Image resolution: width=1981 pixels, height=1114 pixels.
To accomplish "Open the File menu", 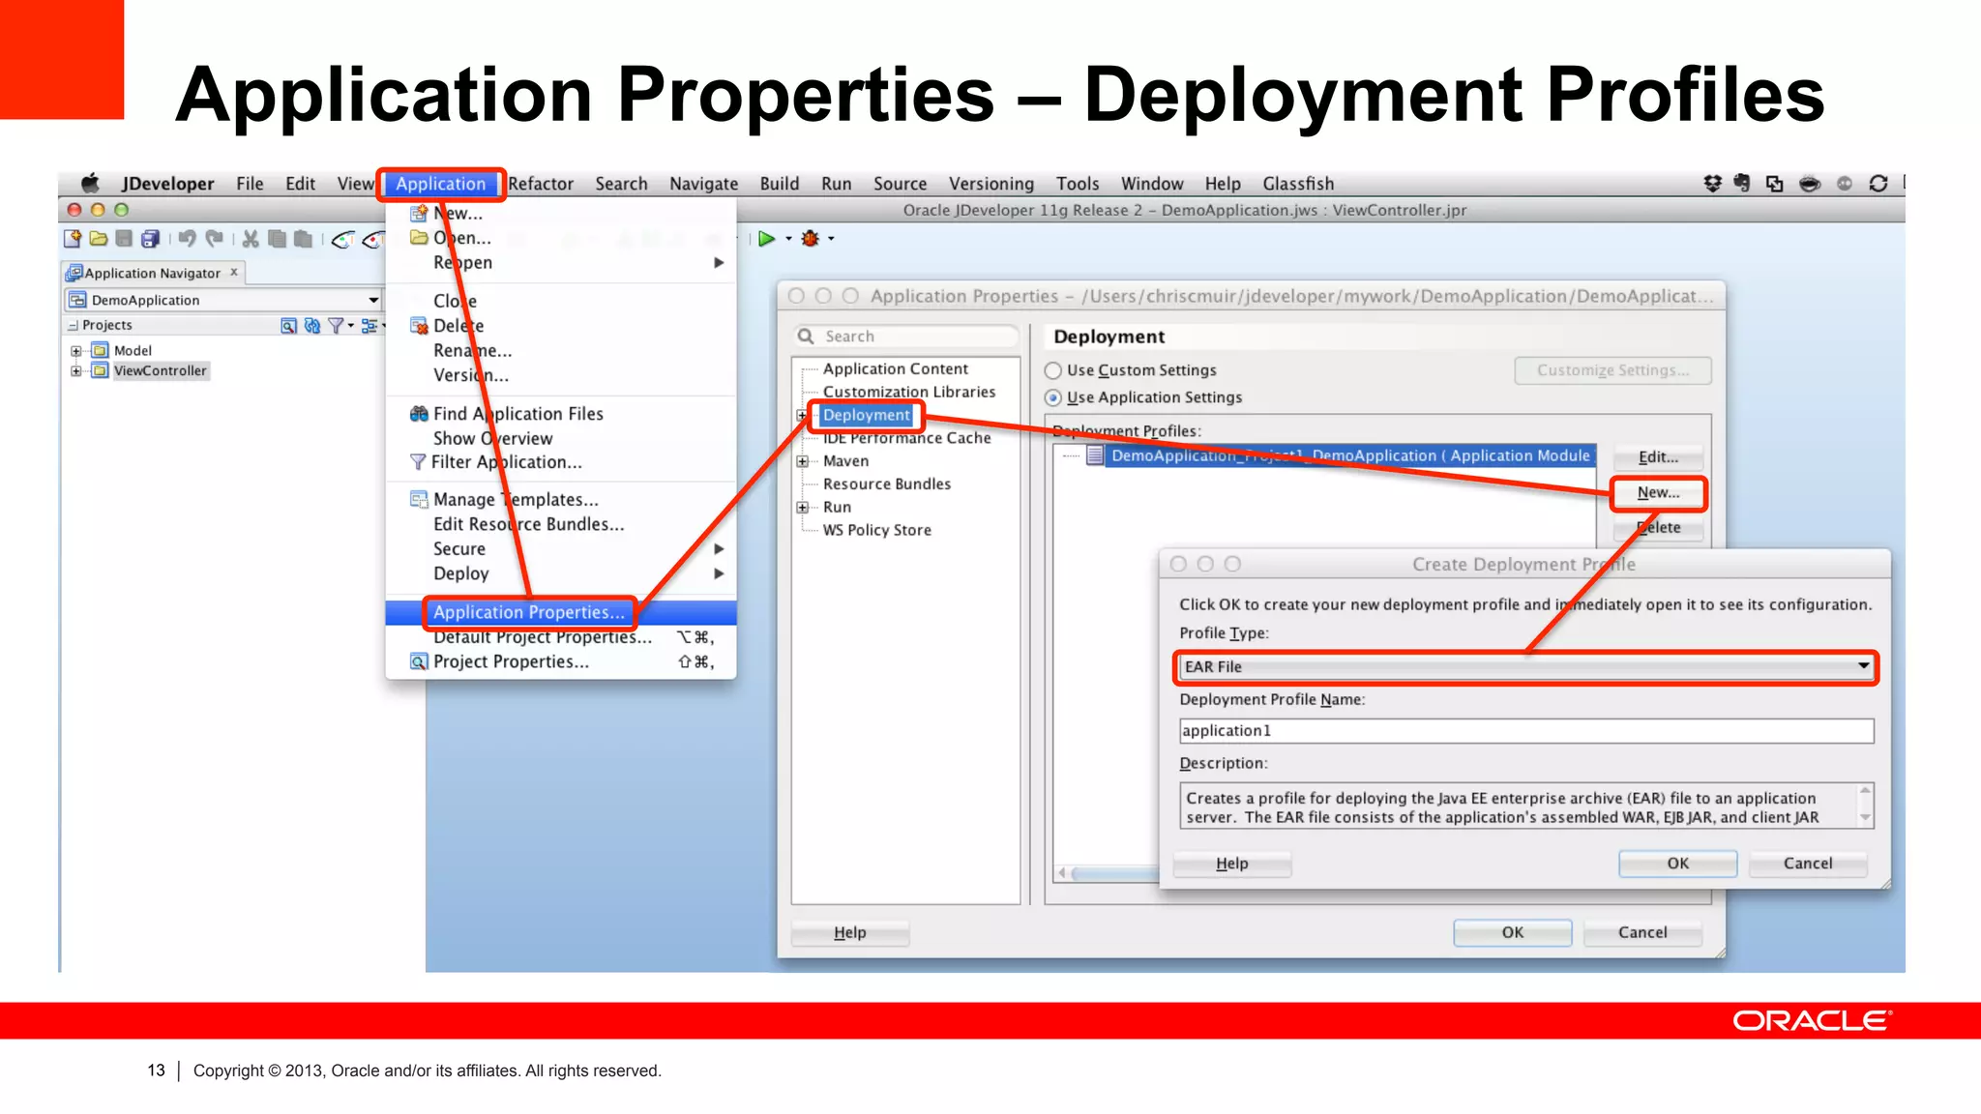I will point(250,184).
